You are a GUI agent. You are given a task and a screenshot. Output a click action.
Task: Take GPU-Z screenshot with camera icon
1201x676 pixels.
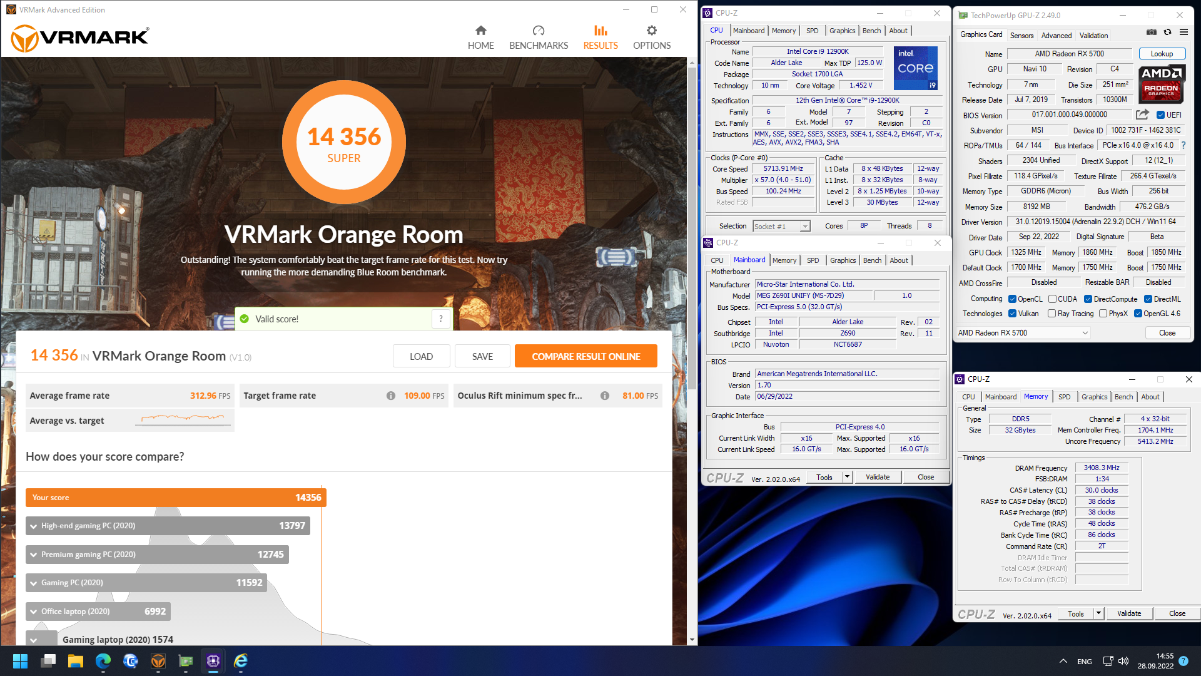point(1152,32)
